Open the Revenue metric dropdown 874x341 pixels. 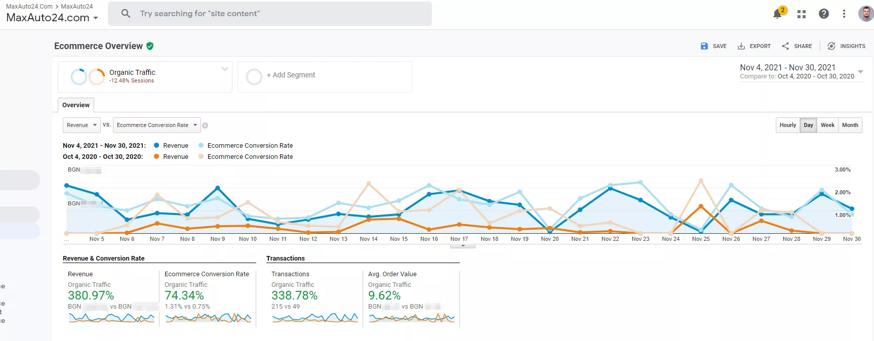(82, 125)
